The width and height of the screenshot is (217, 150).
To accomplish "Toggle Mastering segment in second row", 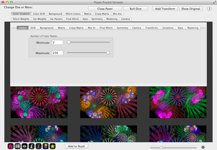I will tap(112, 19).
